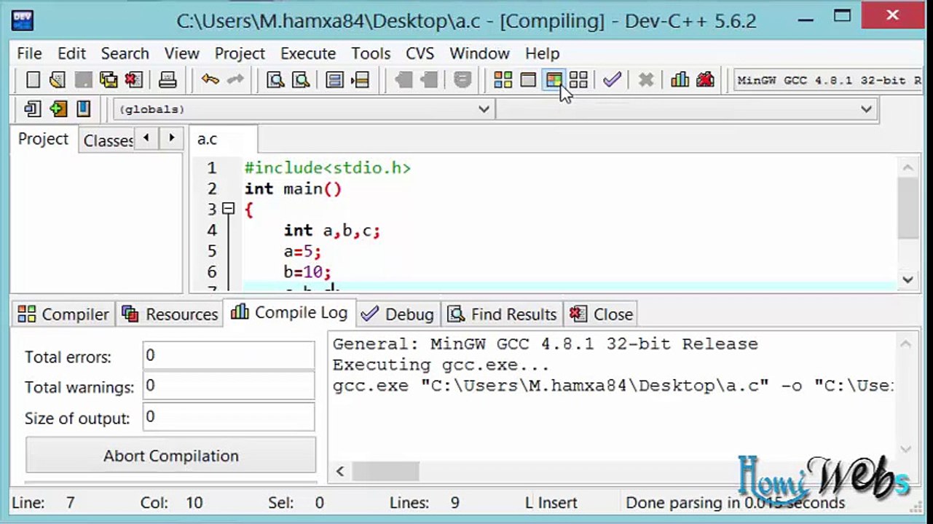Click the Compile four-colored-squares icon
933x524 pixels.
tap(503, 80)
